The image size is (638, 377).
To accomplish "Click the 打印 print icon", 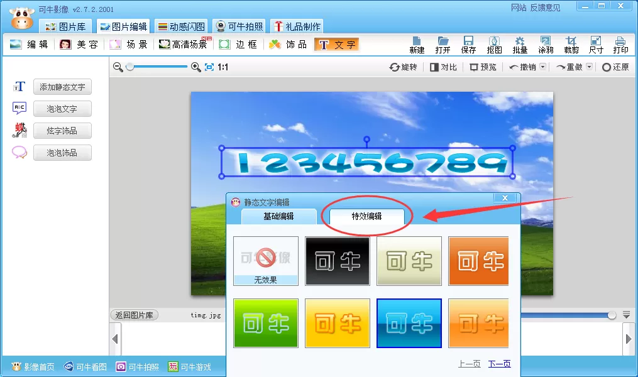I will pyautogui.click(x=620, y=45).
